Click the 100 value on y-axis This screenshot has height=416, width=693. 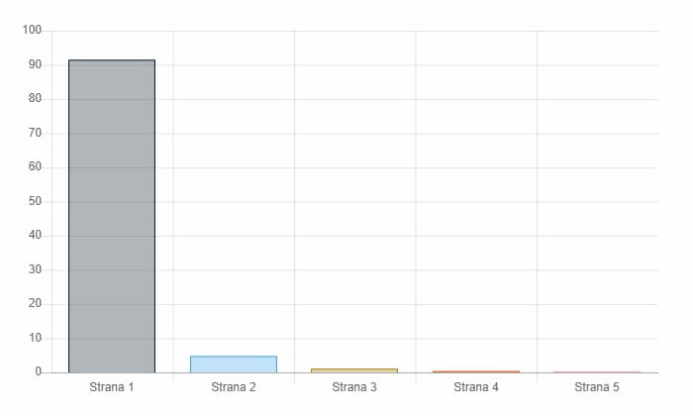pyautogui.click(x=32, y=31)
